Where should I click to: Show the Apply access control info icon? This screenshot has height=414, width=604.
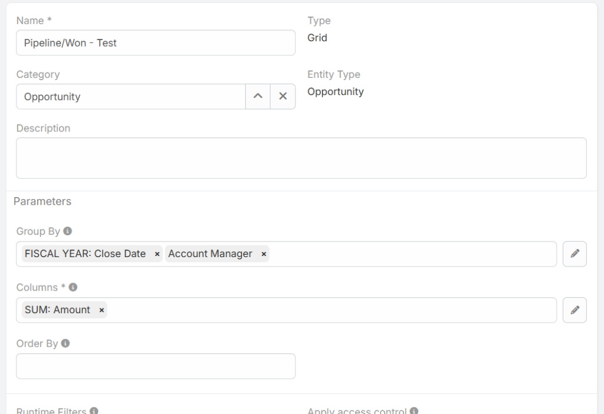click(x=414, y=410)
